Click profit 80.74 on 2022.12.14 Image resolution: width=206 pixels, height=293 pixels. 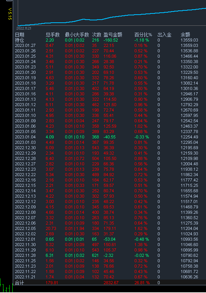pyautogui.click(x=109, y=191)
